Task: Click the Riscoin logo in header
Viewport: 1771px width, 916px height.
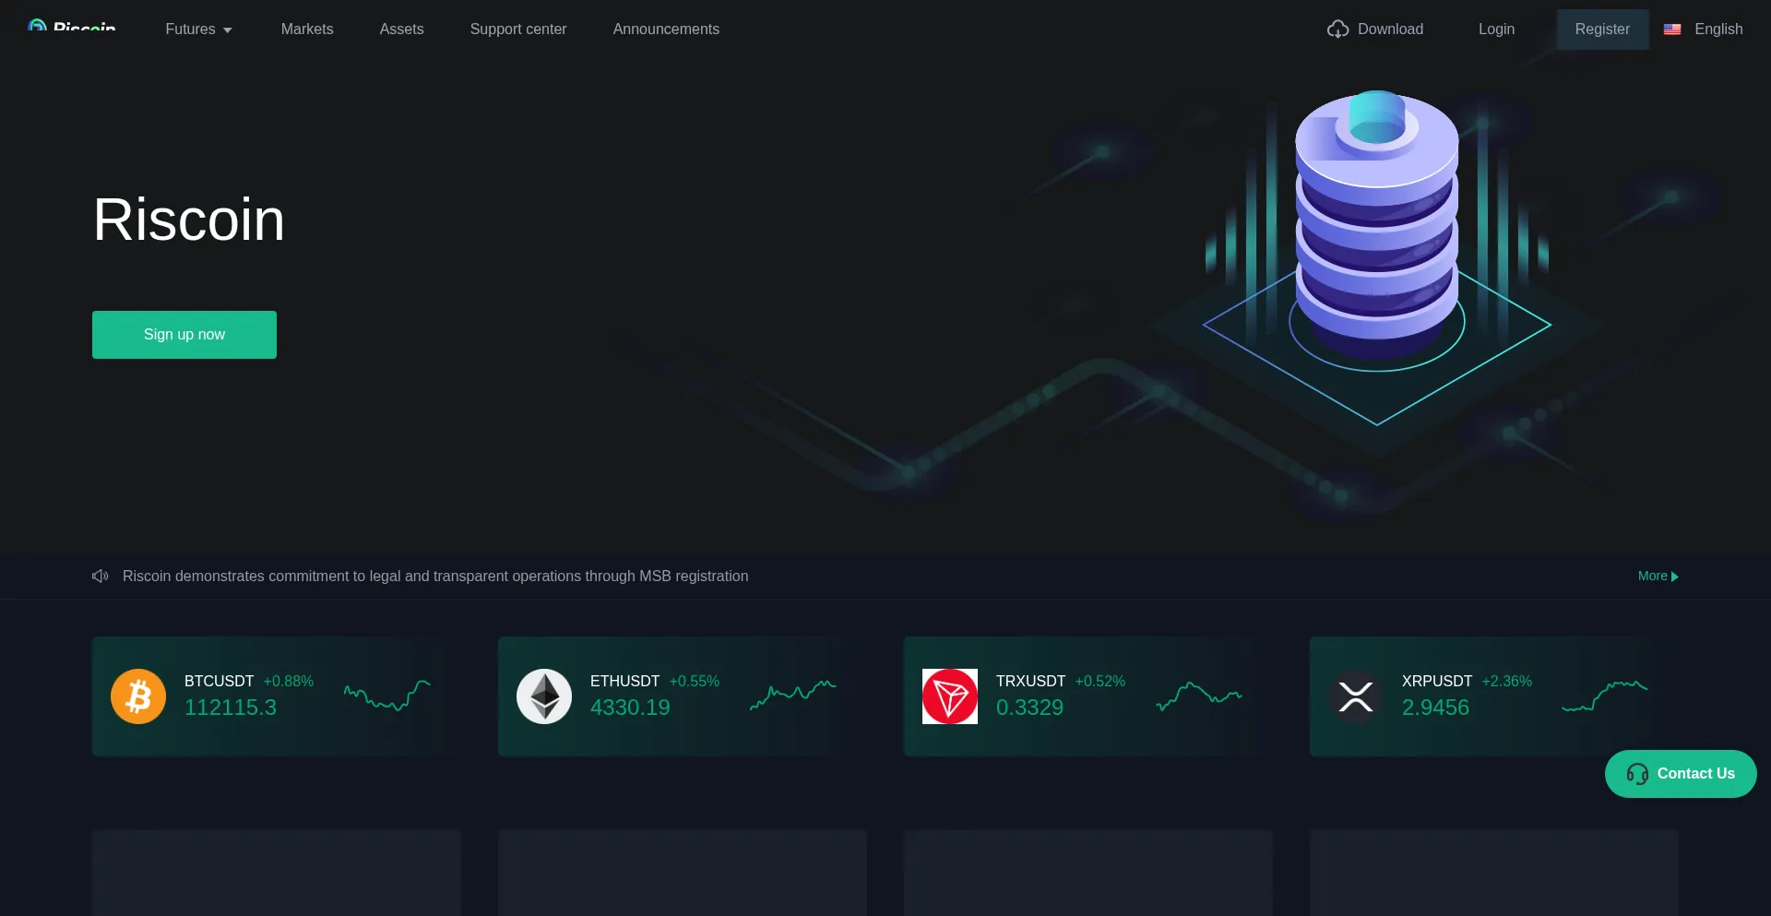Action: coord(72,26)
